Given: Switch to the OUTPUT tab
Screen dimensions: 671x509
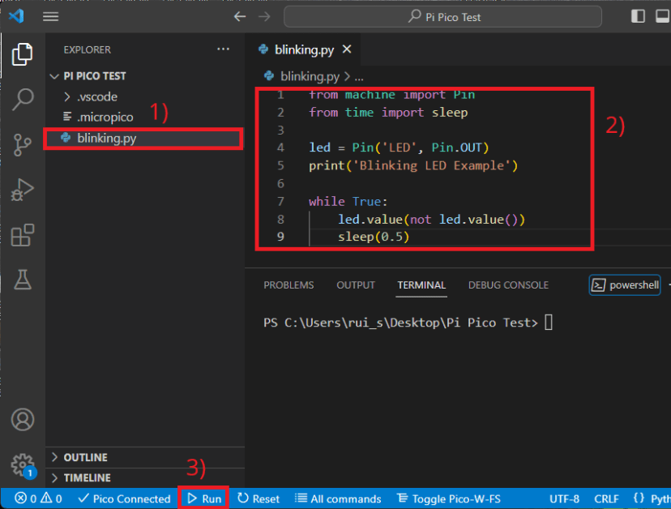Looking at the screenshot, I should 355,284.
